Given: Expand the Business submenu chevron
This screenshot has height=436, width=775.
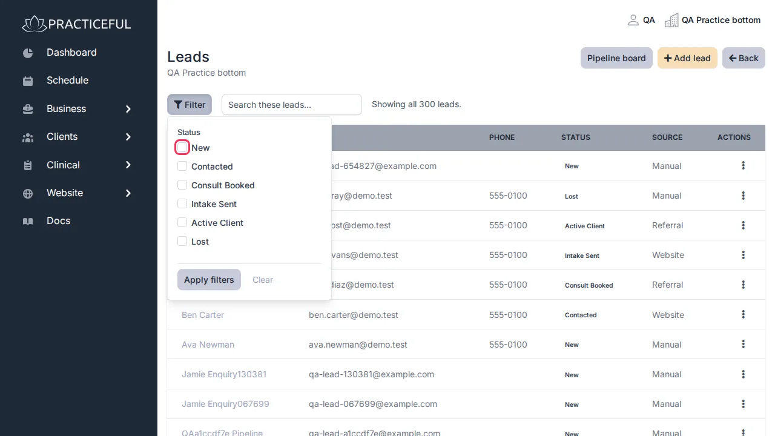Looking at the screenshot, I should tap(128, 109).
